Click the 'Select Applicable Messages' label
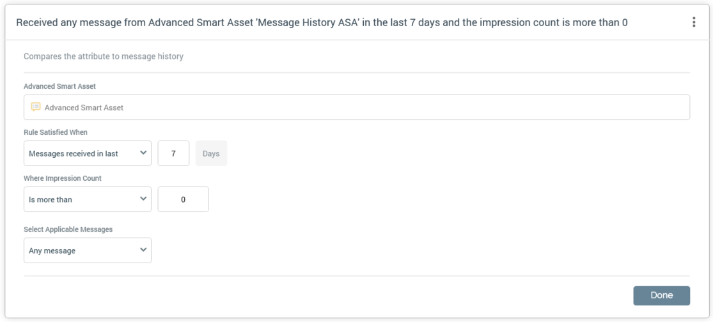The width and height of the screenshot is (713, 322). pyautogui.click(x=68, y=229)
